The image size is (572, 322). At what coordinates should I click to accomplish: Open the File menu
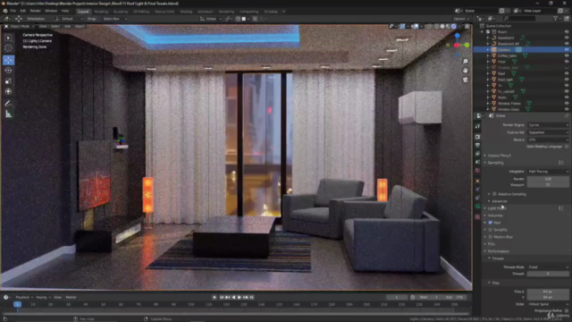(13, 11)
